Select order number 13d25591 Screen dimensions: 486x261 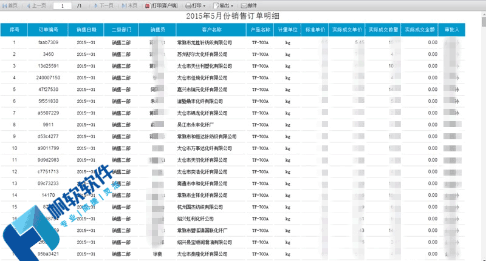pyautogui.click(x=48, y=66)
